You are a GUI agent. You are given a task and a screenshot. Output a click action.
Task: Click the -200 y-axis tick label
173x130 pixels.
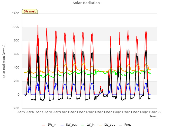point(16,108)
